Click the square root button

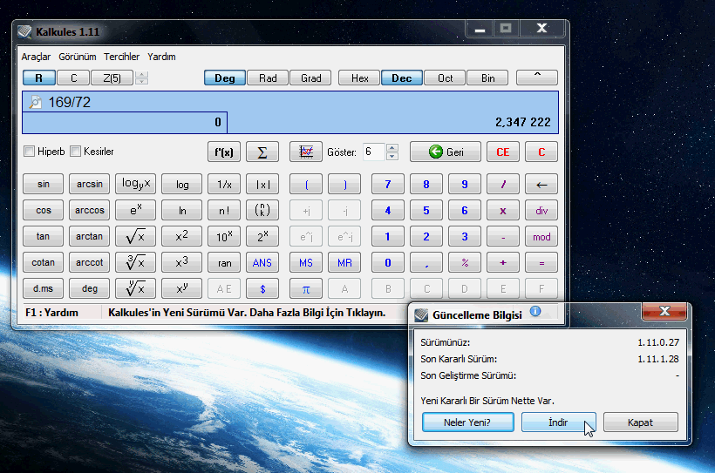click(x=135, y=237)
